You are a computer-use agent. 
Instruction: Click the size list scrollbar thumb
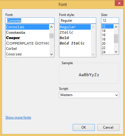point(116,38)
